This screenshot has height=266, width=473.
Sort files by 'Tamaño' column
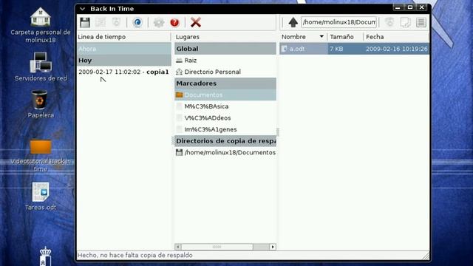pyautogui.click(x=345, y=37)
